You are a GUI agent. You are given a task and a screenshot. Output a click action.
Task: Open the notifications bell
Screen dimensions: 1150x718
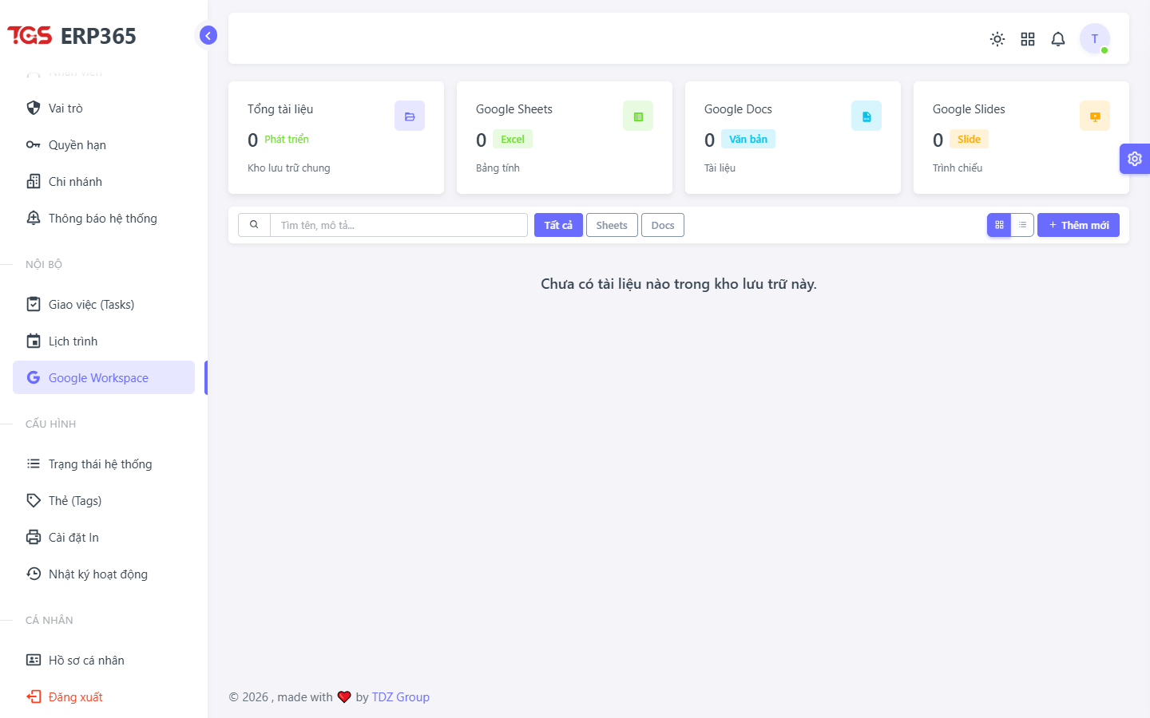1058,39
